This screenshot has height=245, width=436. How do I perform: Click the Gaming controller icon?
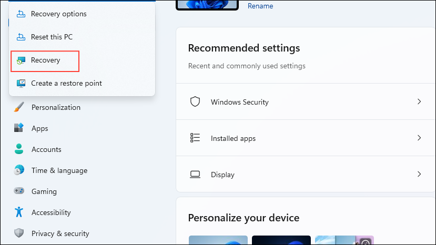coord(19,191)
